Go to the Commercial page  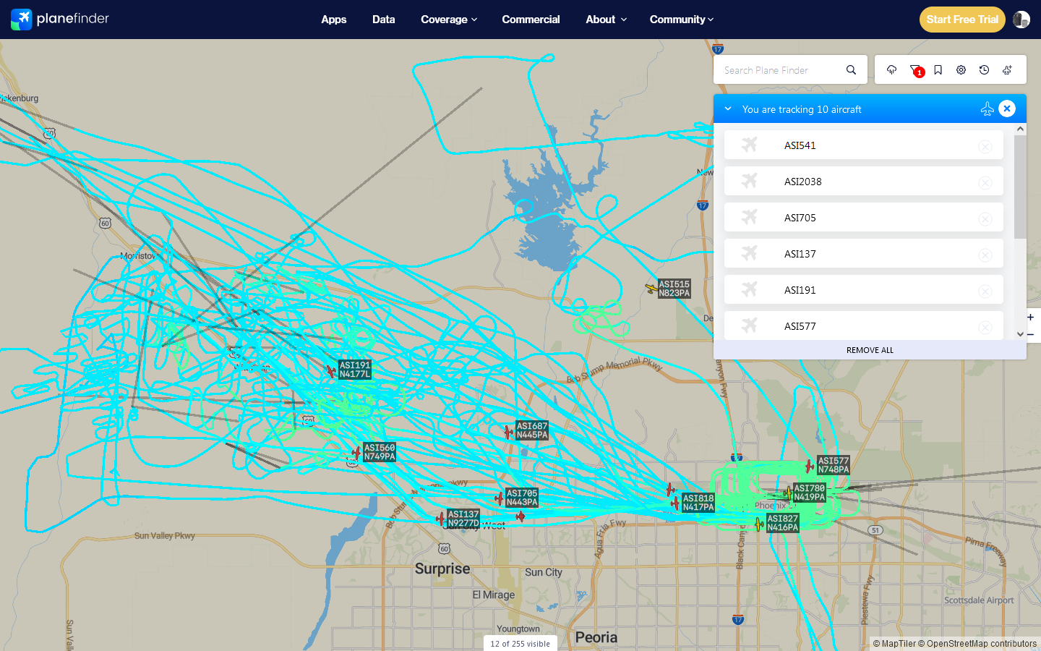click(531, 20)
